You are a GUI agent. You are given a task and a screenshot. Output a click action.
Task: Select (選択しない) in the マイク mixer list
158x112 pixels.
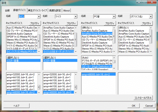click(60, 58)
